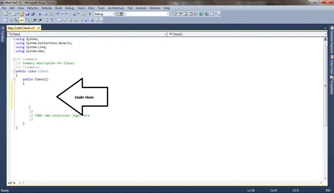
Task: Open the Properties Window toolbar icon
Action: (x=180, y=14)
